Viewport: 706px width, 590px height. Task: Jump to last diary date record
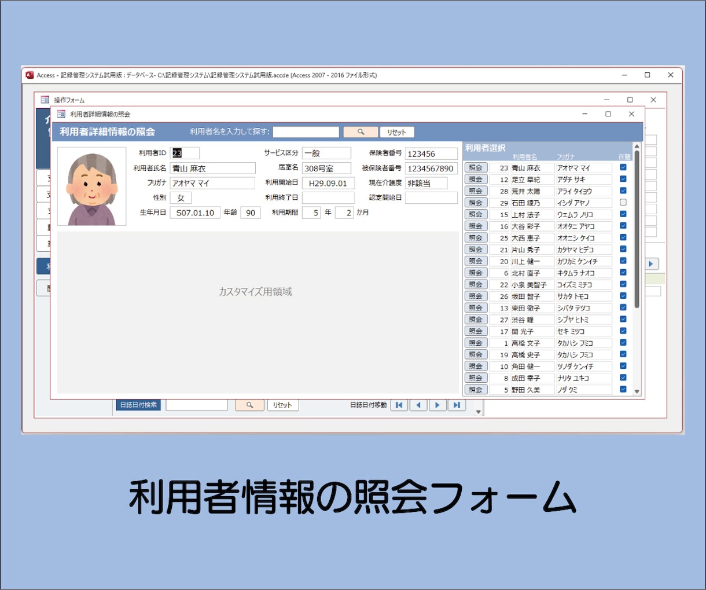[457, 405]
